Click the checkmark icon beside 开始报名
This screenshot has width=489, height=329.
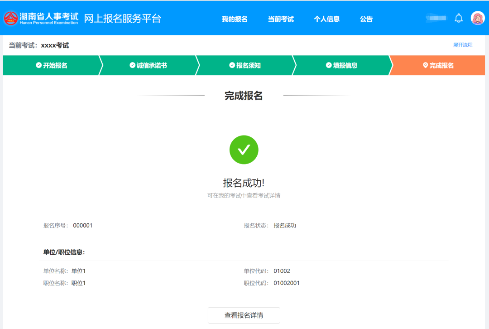(x=39, y=65)
